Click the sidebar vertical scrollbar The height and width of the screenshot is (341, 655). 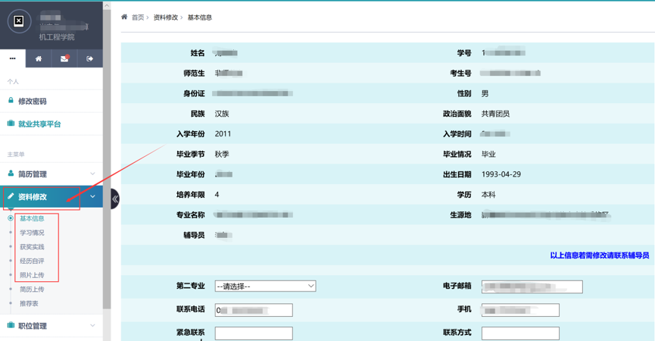tap(107, 152)
